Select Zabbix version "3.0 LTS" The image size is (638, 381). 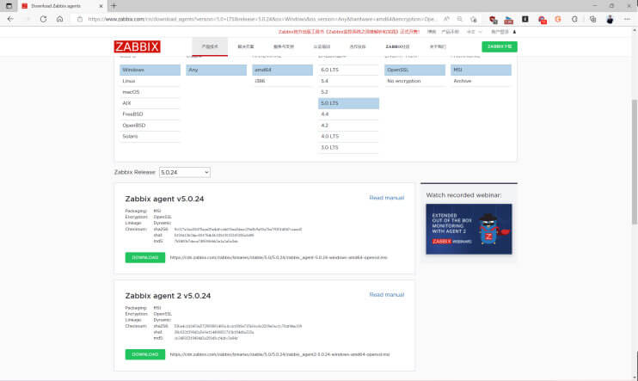(x=348, y=147)
